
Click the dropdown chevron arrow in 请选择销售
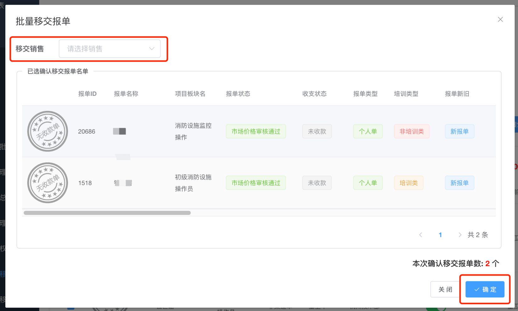pyautogui.click(x=152, y=49)
